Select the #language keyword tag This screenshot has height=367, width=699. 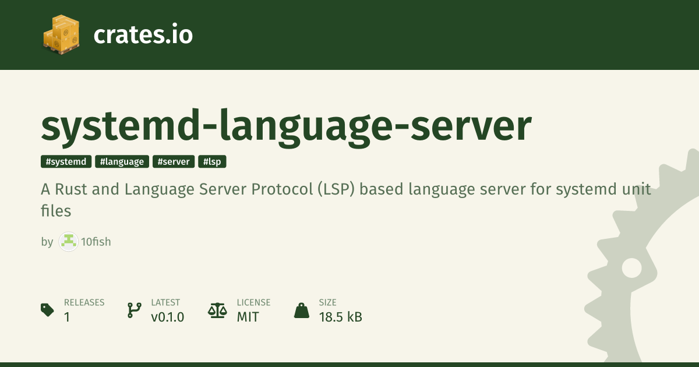[x=122, y=162]
